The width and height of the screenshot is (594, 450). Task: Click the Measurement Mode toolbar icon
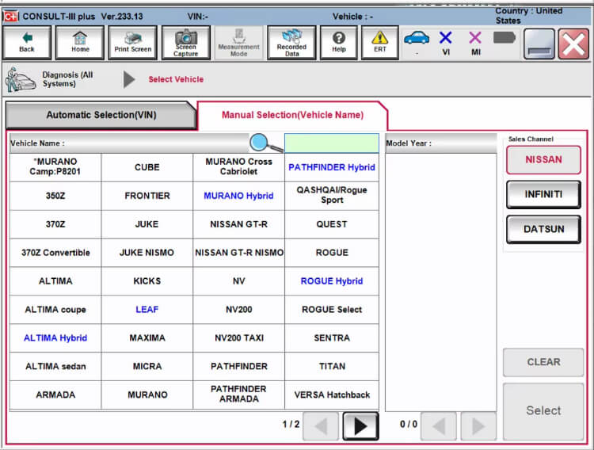238,43
